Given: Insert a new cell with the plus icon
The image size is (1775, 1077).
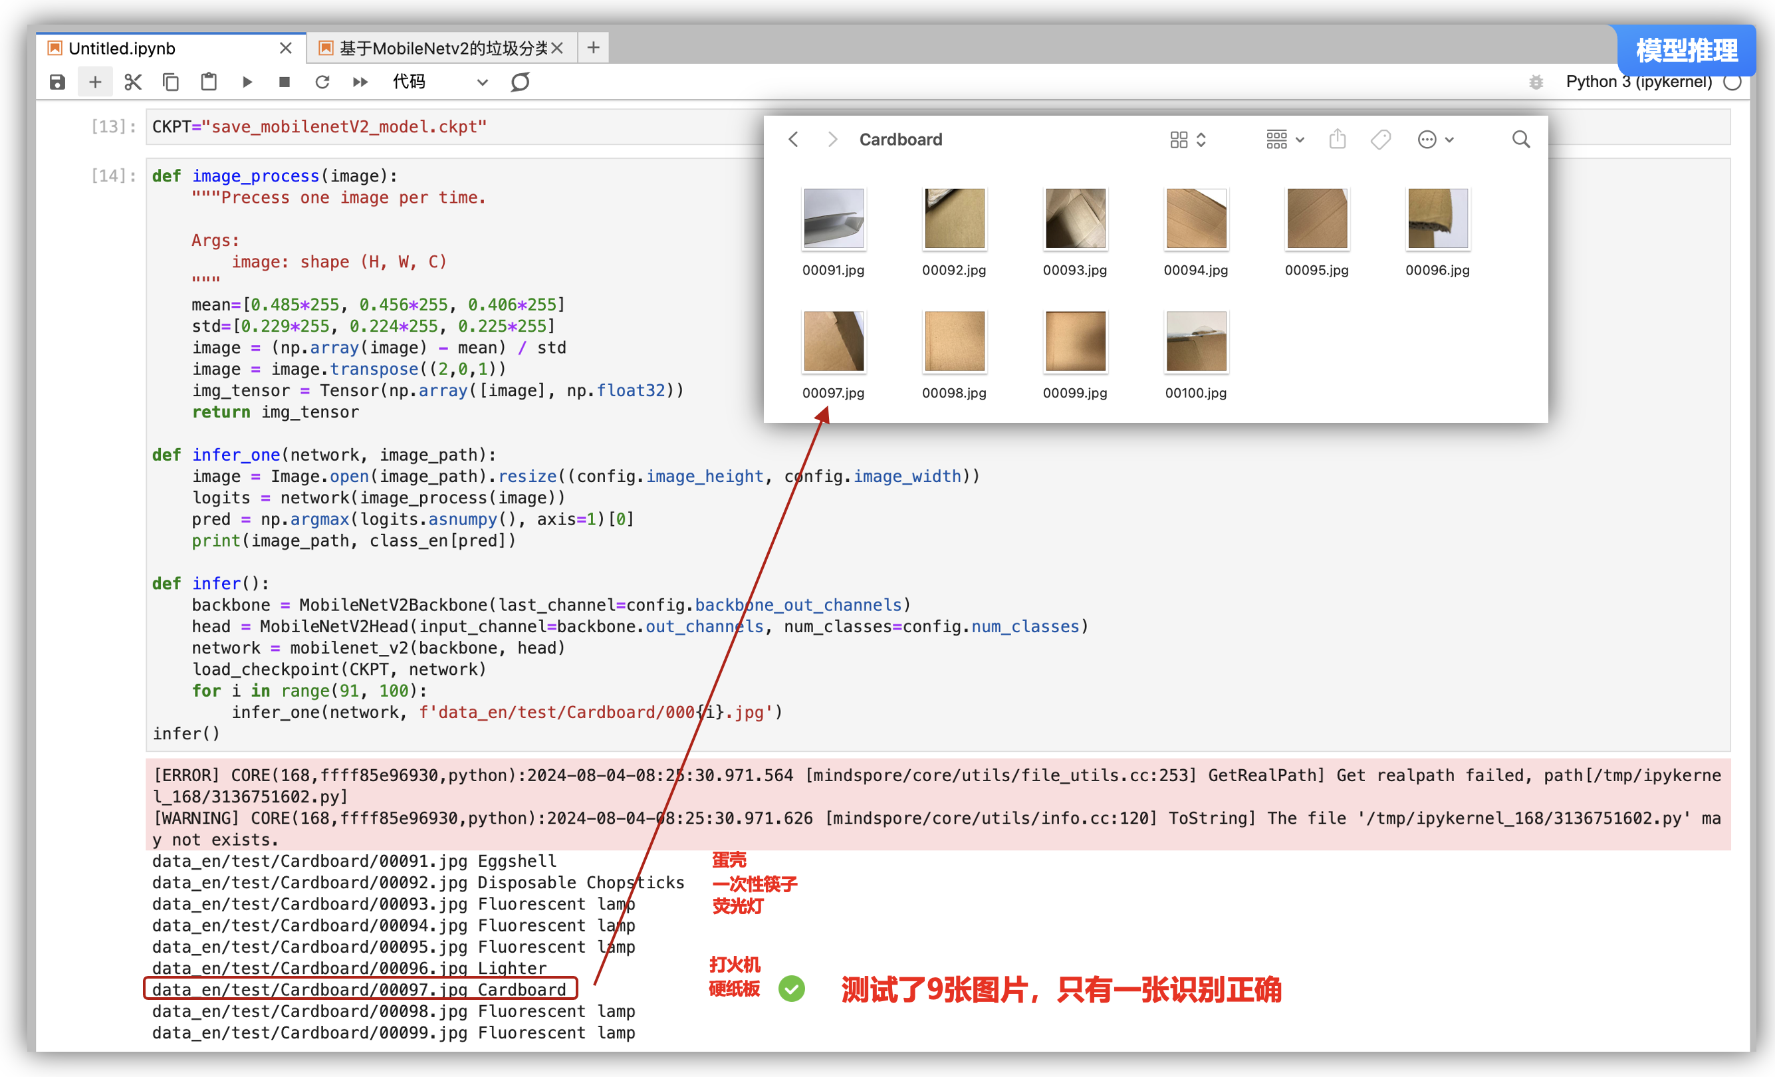Looking at the screenshot, I should (95, 82).
